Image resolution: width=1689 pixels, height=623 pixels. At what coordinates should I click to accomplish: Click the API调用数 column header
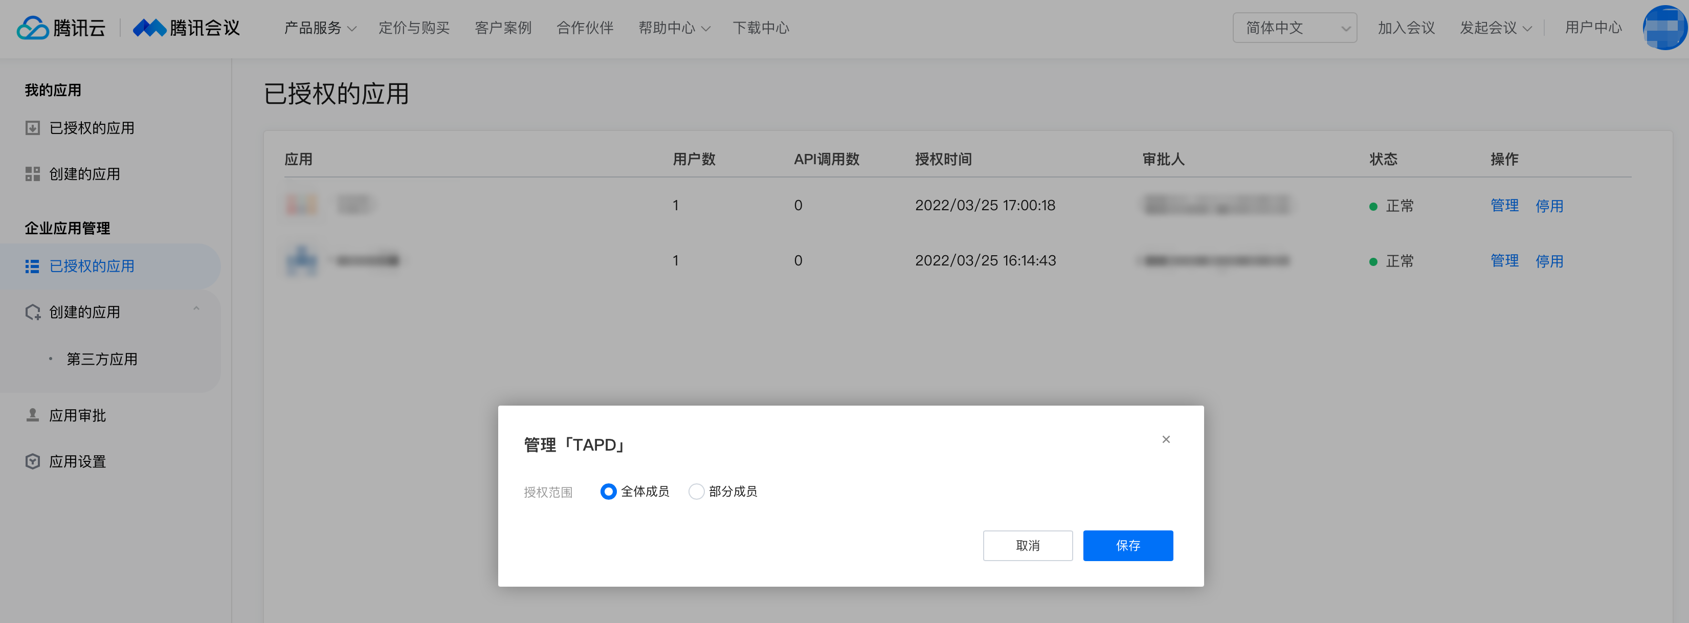[x=826, y=160]
